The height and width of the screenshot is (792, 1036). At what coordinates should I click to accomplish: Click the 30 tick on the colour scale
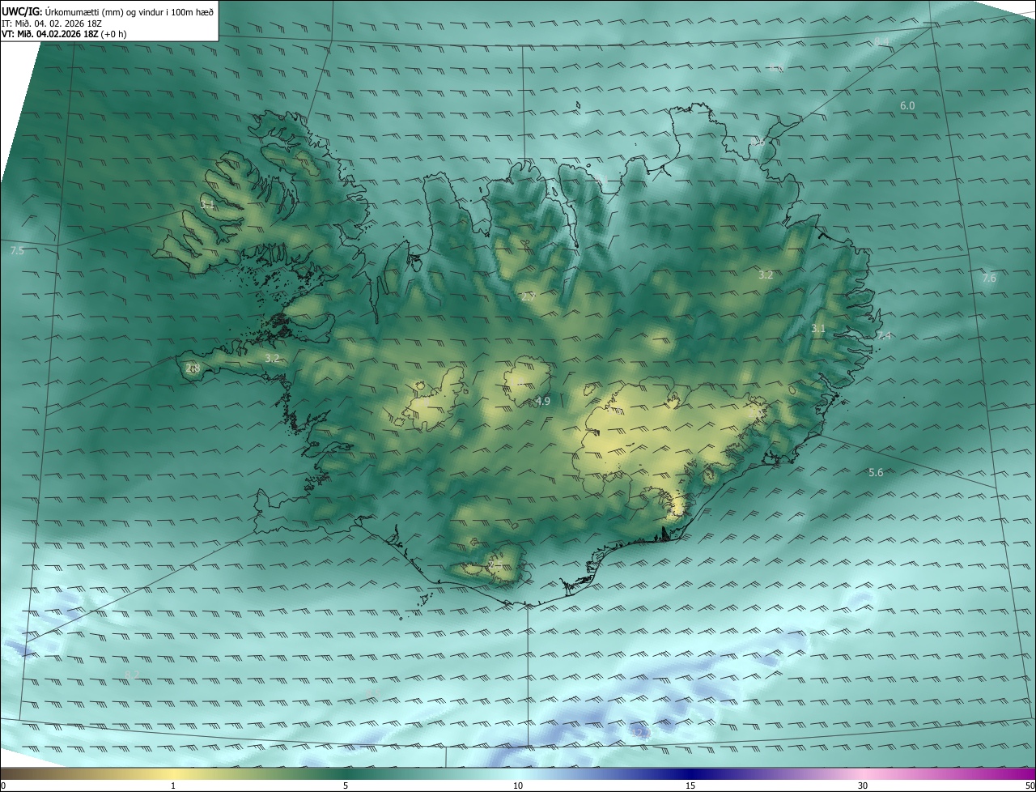[863, 786]
